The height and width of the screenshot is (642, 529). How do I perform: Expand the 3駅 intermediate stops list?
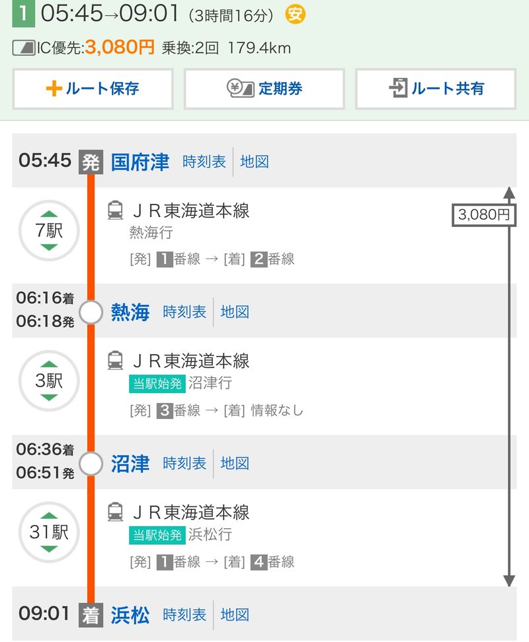click(x=49, y=381)
